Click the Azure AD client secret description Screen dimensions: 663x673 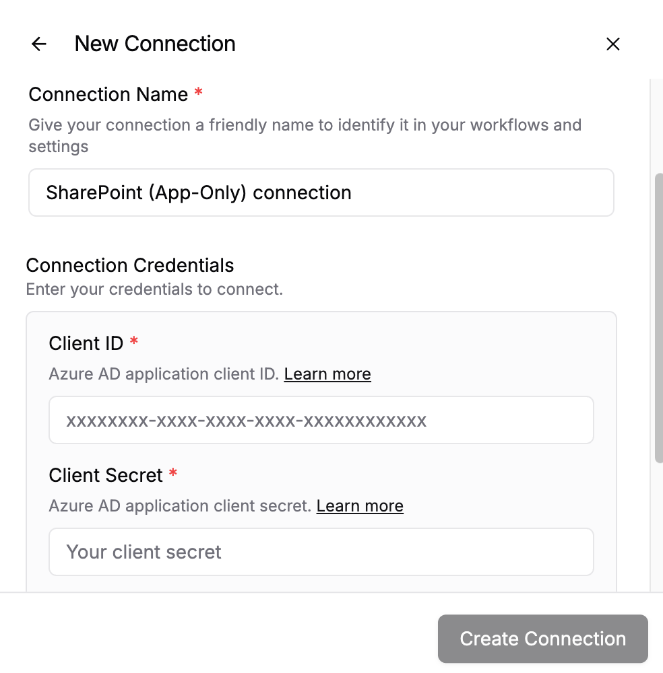(x=180, y=506)
